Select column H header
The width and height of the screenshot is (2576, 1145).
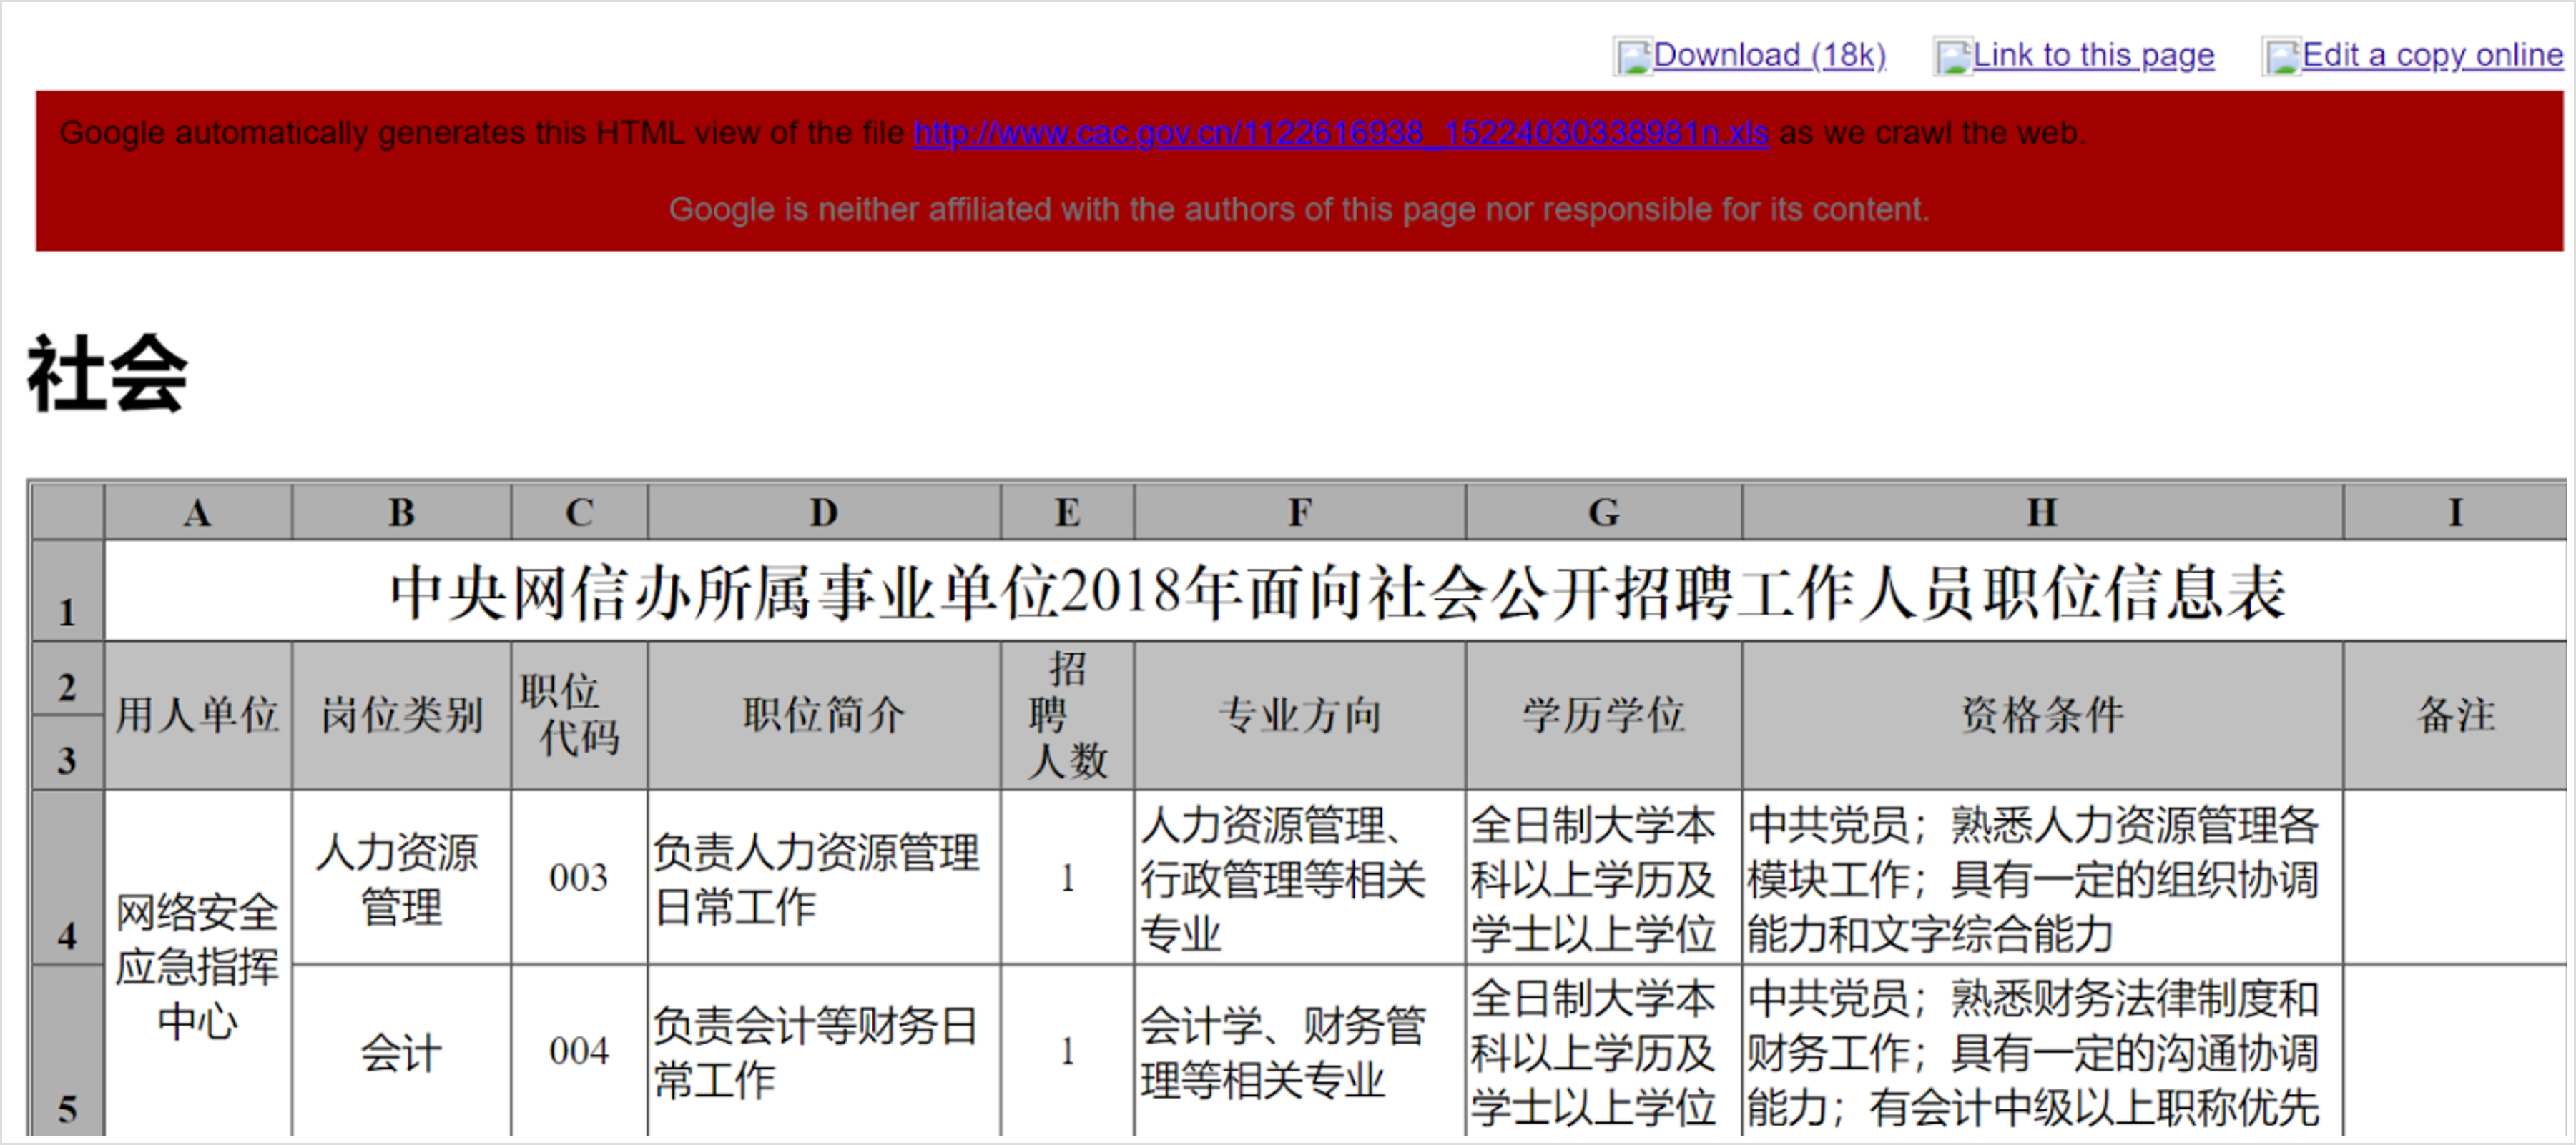click(x=2041, y=512)
